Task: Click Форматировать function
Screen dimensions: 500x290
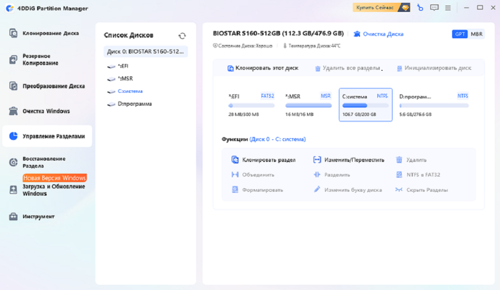Action: [257, 190]
